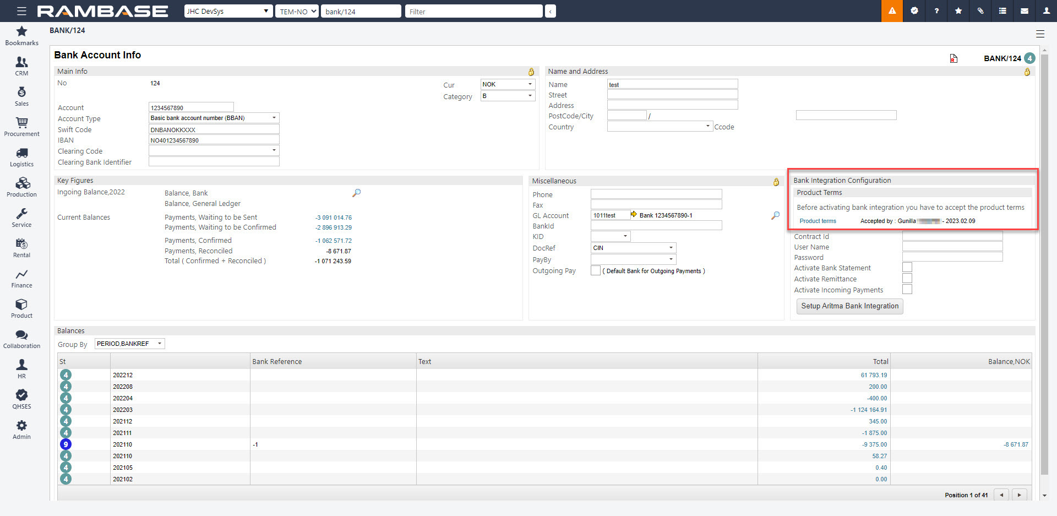Open the context menu icon at top right of page

[1040, 34]
